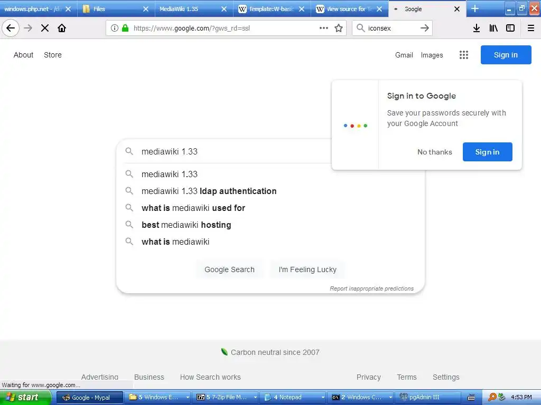Open the About link
Screen dimensions: 541x405
[x=23, y=55]
